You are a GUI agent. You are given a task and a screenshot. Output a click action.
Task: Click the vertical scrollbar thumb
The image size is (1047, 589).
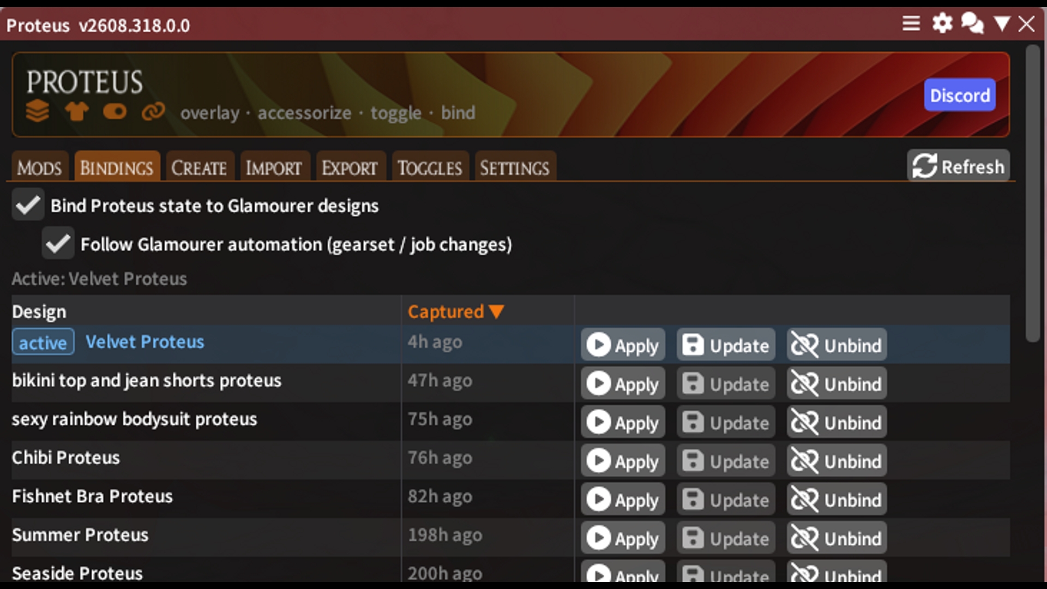1032,194
